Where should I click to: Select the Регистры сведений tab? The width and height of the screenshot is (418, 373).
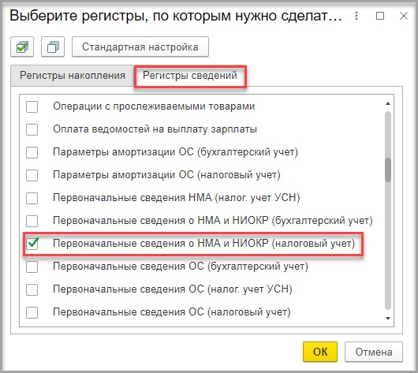(x=190, y=76)
